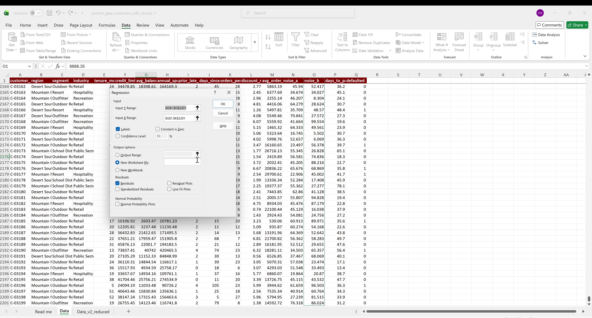Cancel the Regression dialog
The width and height of the screenshot is (592, 318).
coord(223,113)
